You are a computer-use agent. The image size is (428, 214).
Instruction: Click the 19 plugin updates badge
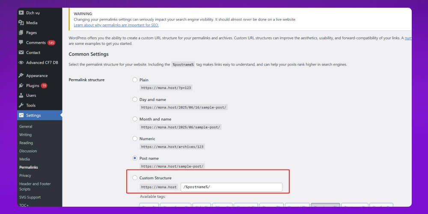click(44, 86)
